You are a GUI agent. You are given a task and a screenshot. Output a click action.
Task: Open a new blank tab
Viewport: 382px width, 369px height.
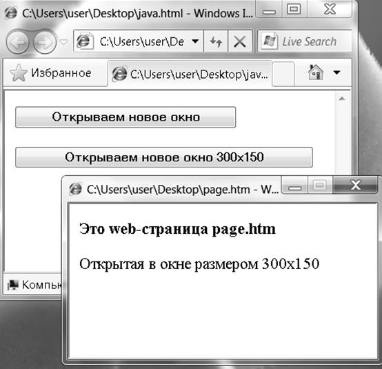tap(283, 74)
